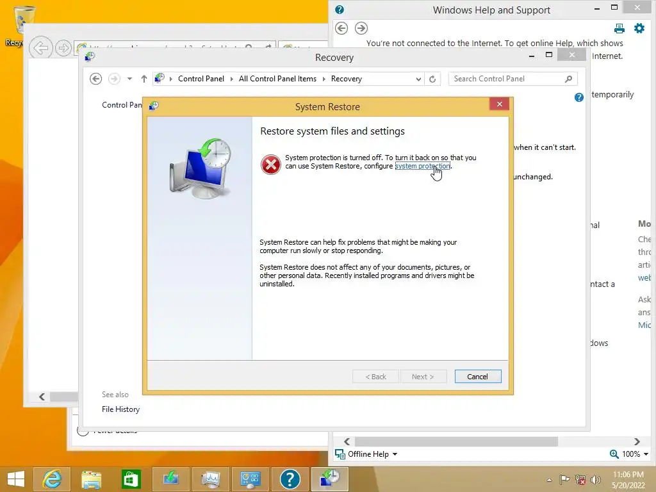This screenshot has width=656, height=492.
Task: Click the back arrow in Internet Explorer
Action: [x=40, y=47]
